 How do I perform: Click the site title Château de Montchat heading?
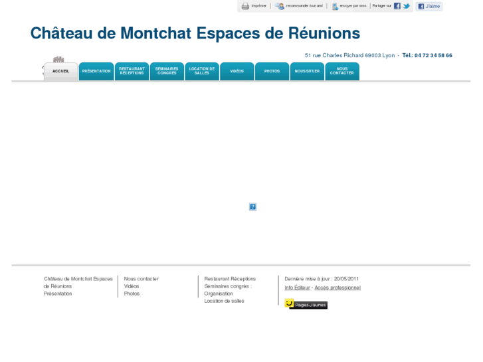195,33
